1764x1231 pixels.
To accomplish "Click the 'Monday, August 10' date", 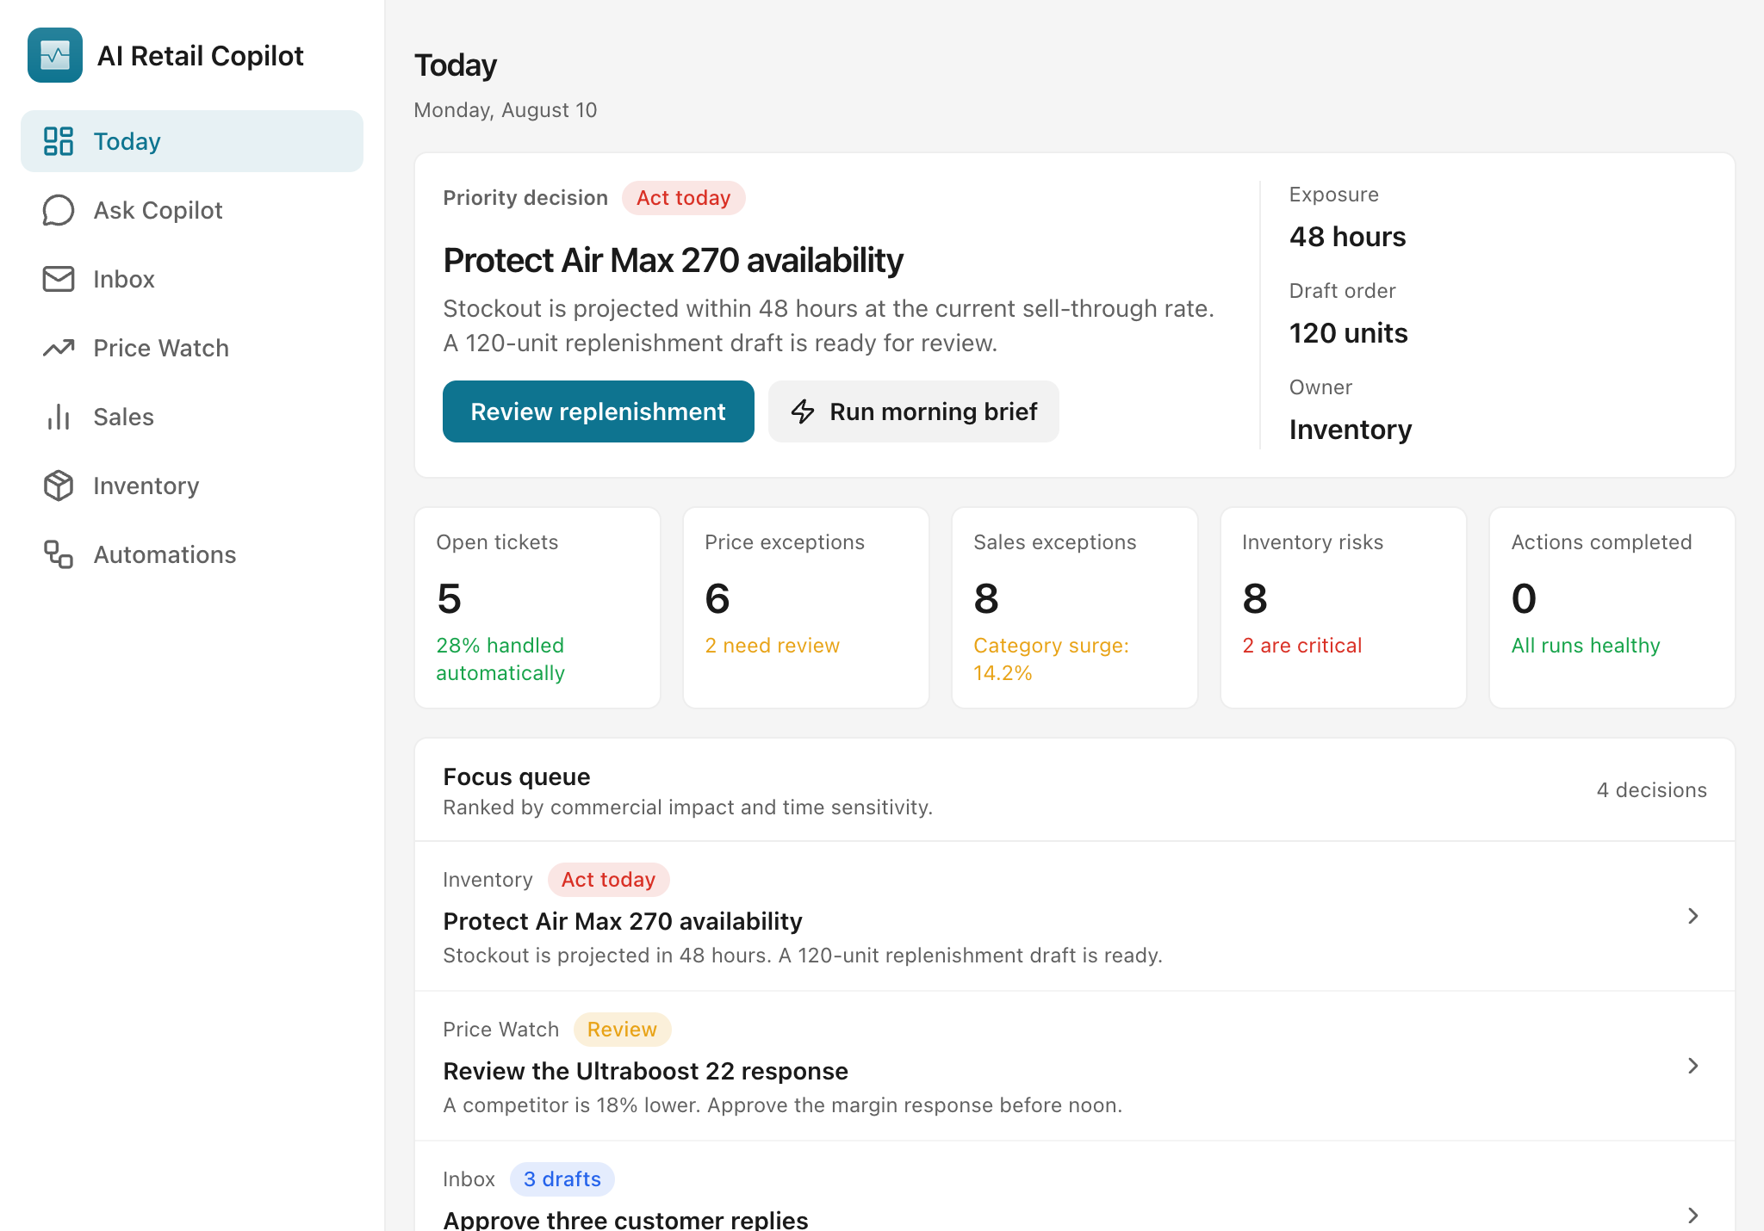I will click(x=506, y=110).
